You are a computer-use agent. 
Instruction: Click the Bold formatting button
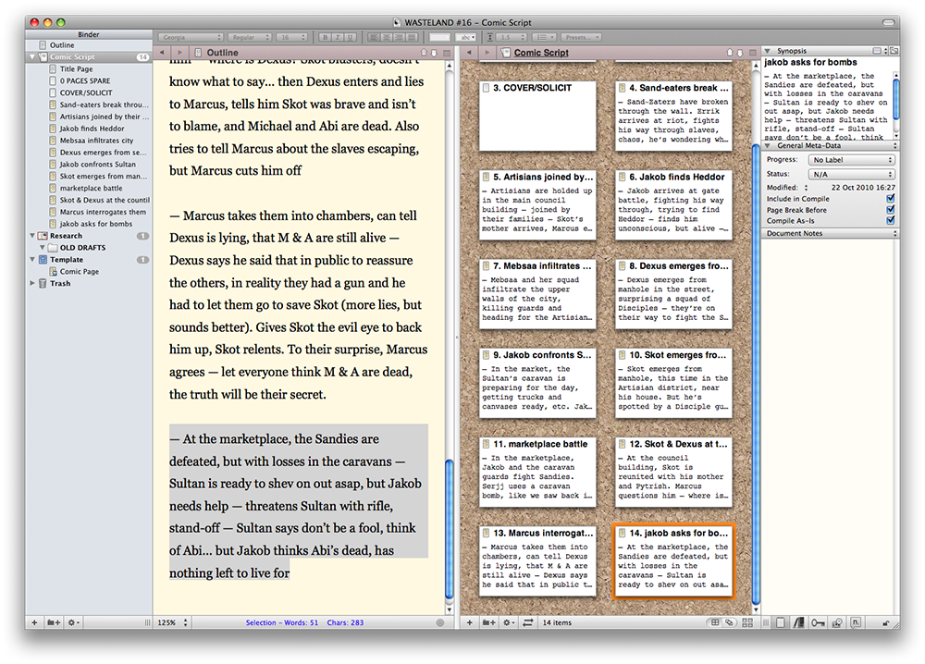[x=326, y=37]
